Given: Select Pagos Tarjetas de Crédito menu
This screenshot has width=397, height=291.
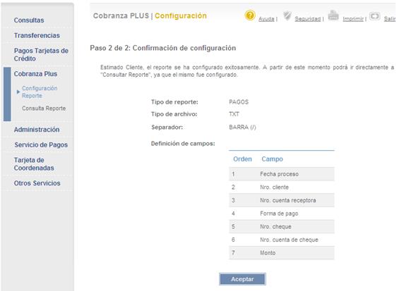Looking at the screenshot, I should tap(41, 54).
